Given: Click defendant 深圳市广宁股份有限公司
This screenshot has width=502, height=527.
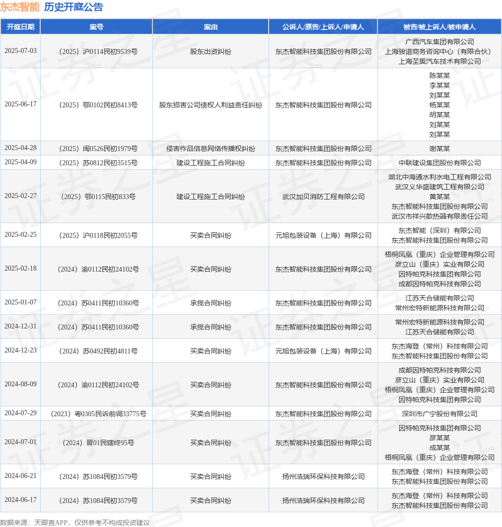Looking at the screenshot, I should tap(440, 414).
